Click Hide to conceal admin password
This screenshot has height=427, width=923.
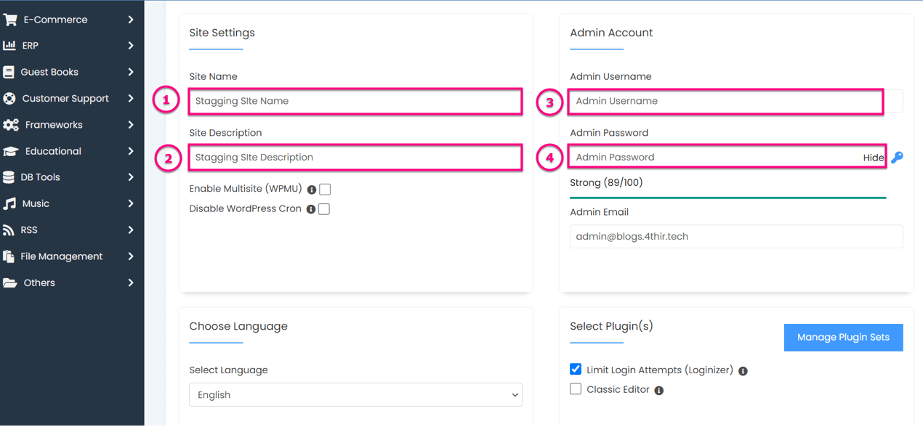coord(874,158)
